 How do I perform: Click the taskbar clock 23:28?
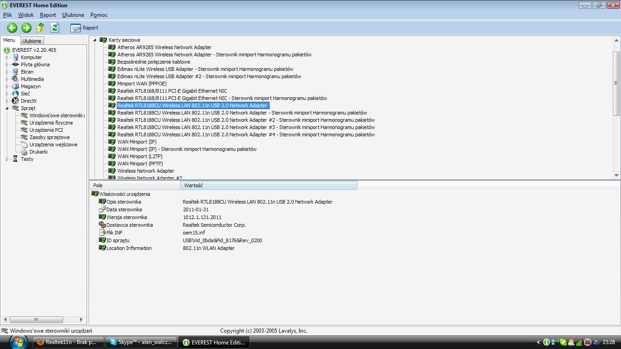tap(609, 342)
